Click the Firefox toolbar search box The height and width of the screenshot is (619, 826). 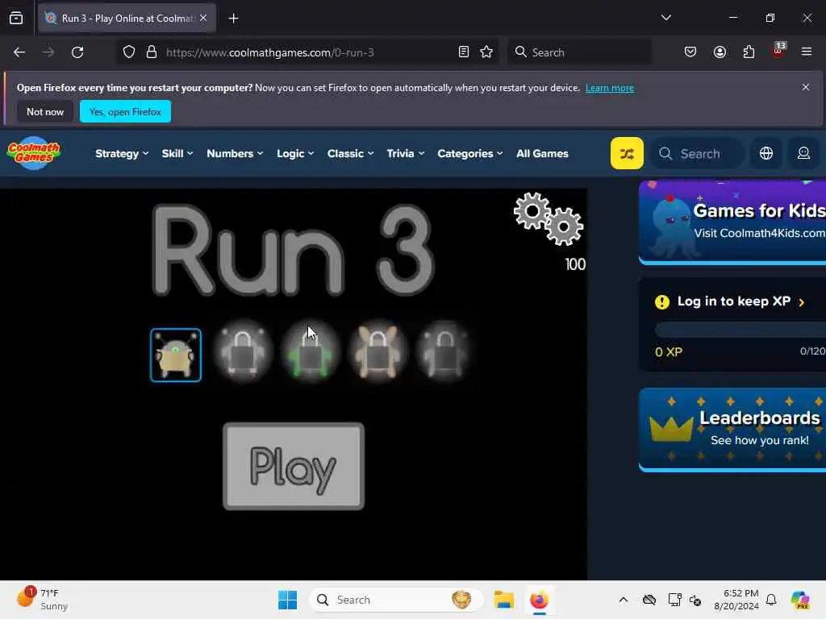579,52
